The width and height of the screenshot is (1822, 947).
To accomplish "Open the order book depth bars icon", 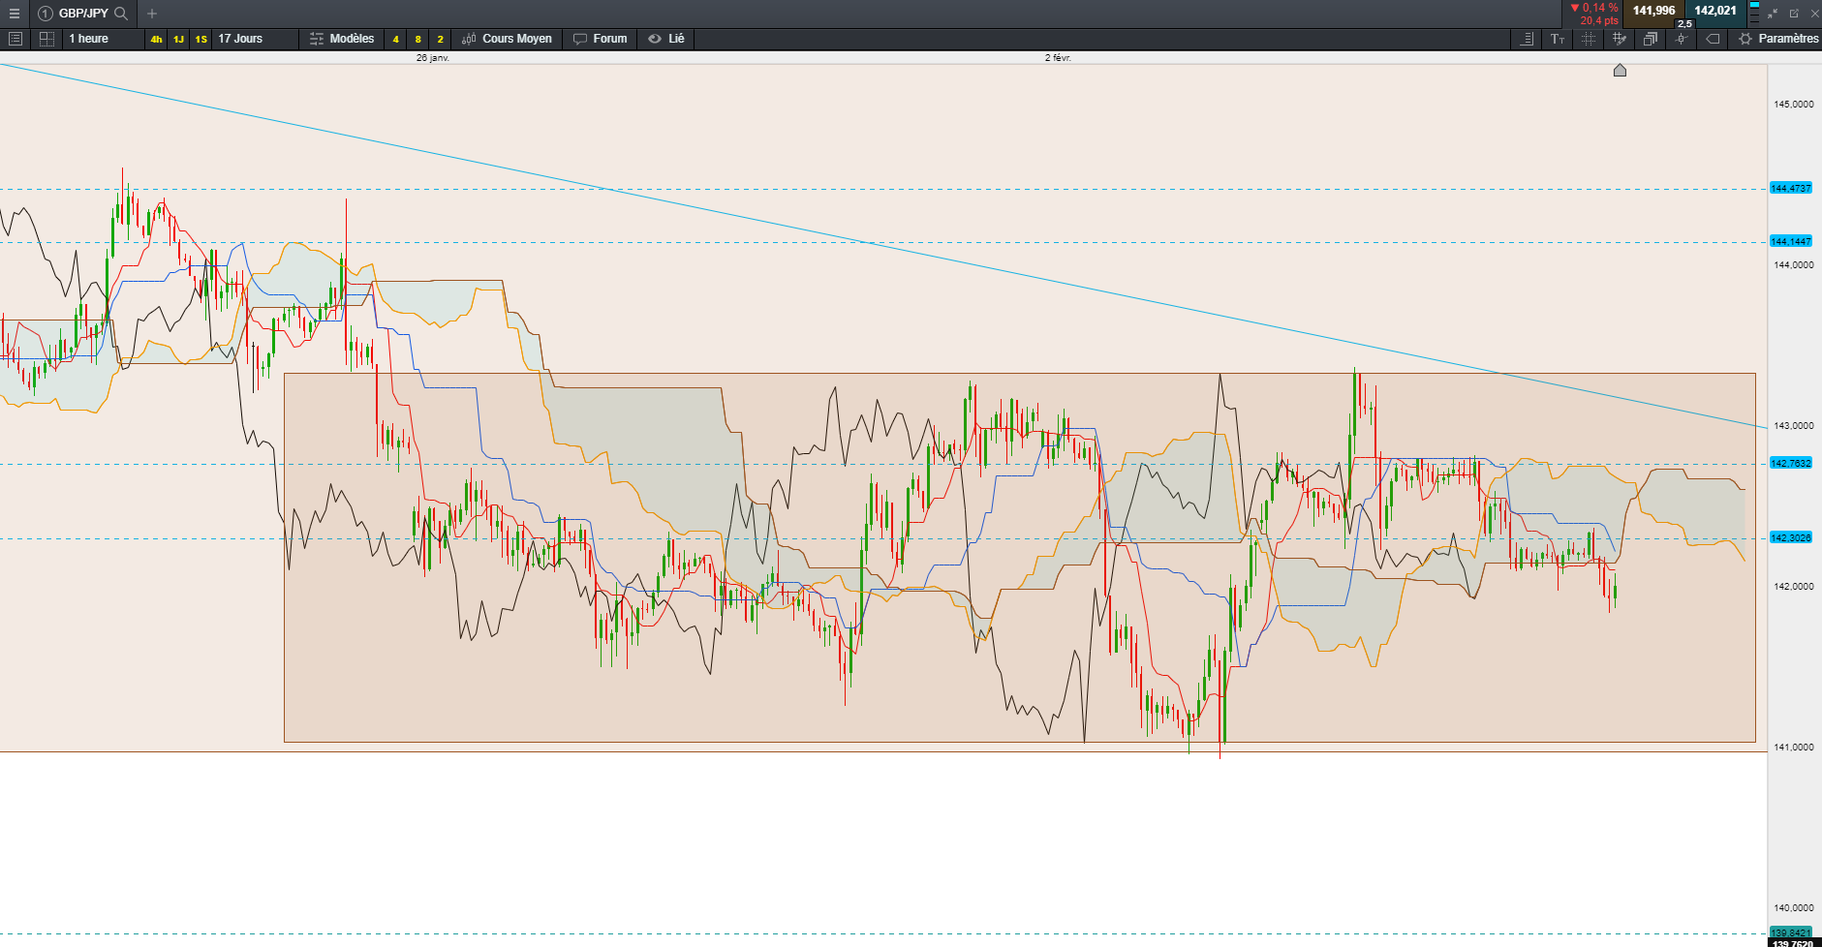I will coord(1754,14).
